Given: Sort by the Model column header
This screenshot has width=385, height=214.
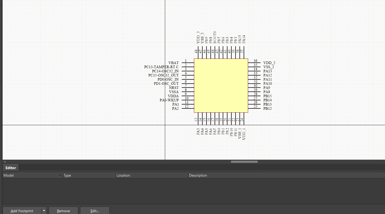Looking at the screenshot, I should [32, 175].
